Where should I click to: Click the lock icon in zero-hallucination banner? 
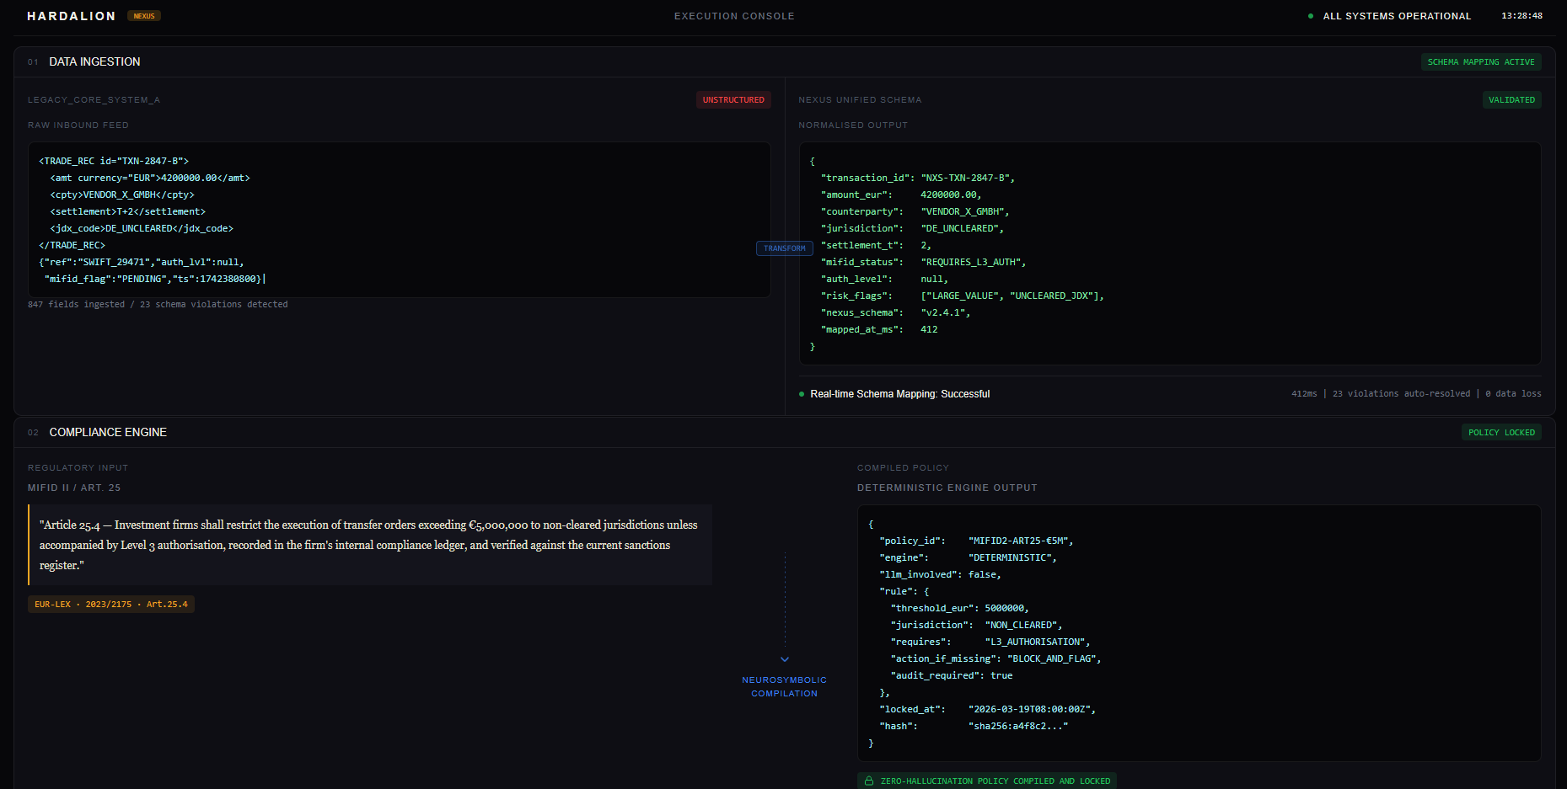pyautogui.click(x=869, y=781)
